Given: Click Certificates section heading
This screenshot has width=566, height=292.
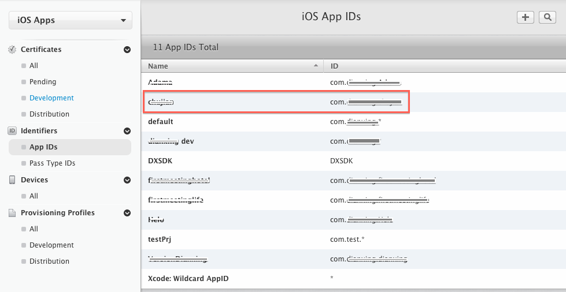Looking at the screenshot, I should [x=41, y=50].
